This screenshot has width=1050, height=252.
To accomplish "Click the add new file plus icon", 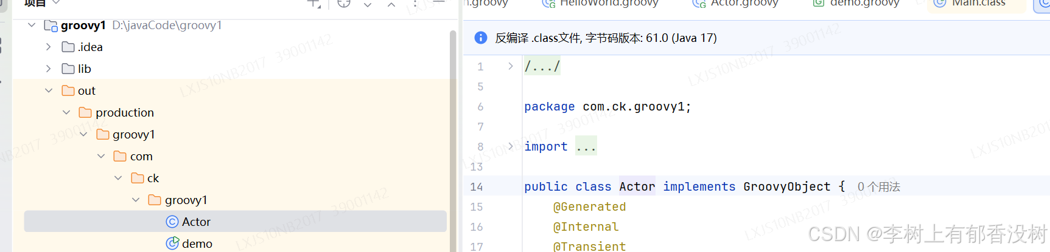I will coord(314,3).
